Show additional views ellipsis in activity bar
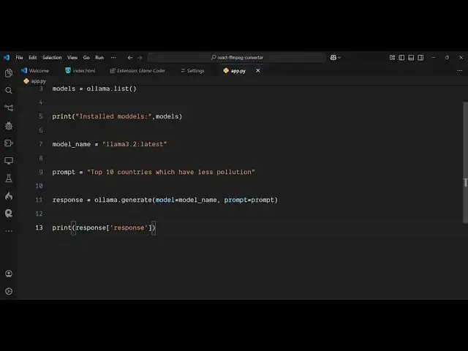This screenshot has height=351, width=468. [9, 231]
